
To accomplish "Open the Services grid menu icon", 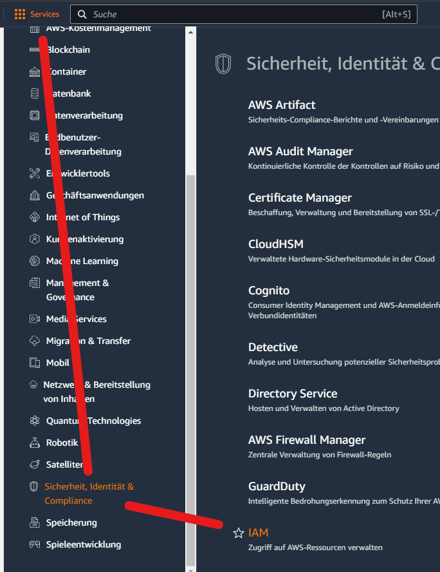I will [20, 14].
